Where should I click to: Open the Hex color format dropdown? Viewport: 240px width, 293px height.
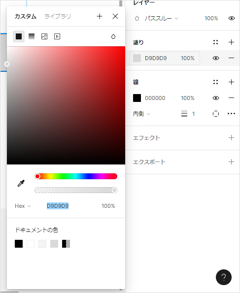pos(23,206)
